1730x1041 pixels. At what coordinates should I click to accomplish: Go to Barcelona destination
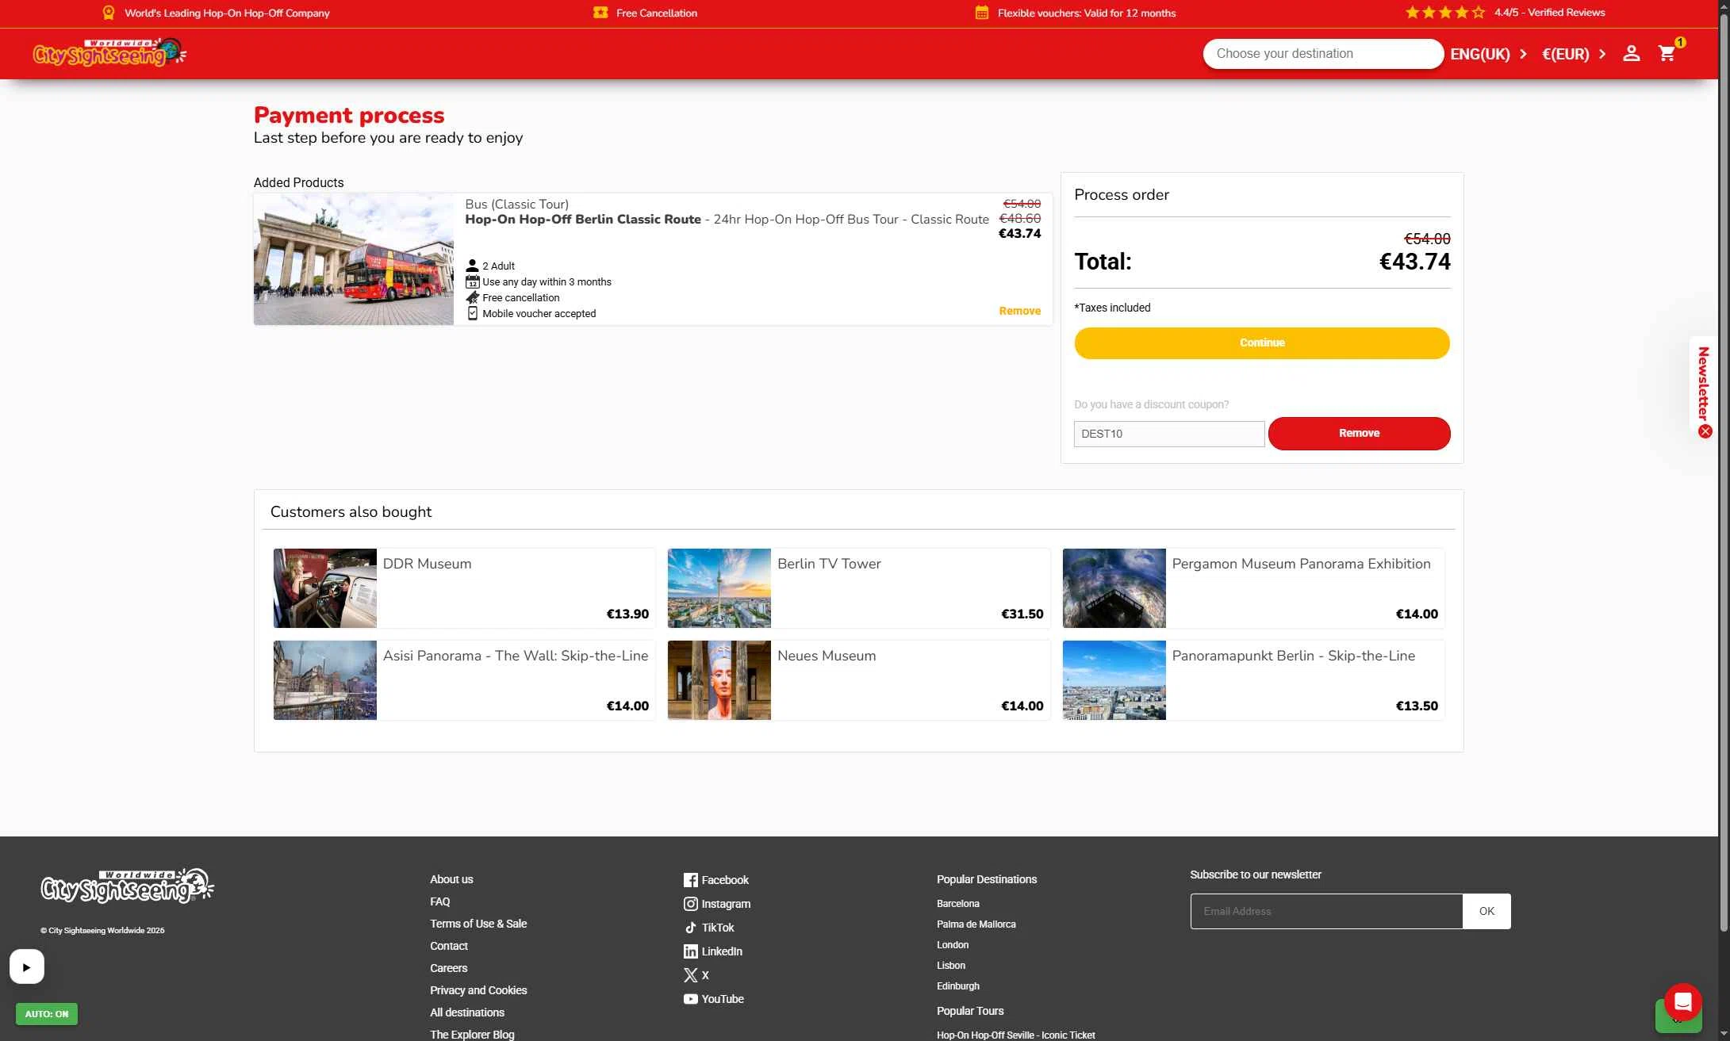click(x=957, y=904)
